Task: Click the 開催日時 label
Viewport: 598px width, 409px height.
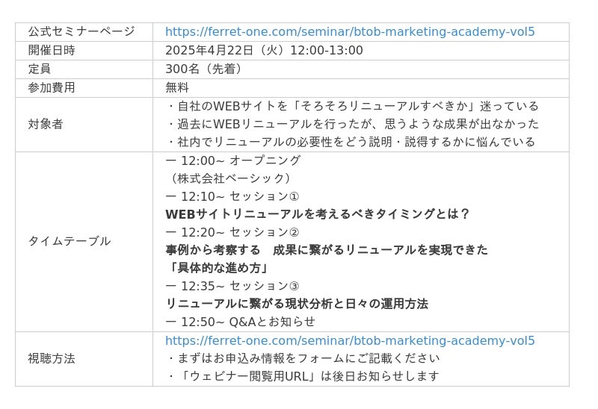Action: coord(52,50)
